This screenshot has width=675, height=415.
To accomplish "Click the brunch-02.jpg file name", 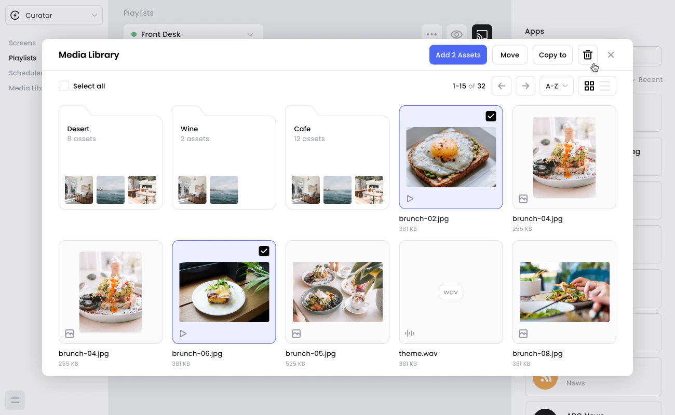I will (424, 219).
